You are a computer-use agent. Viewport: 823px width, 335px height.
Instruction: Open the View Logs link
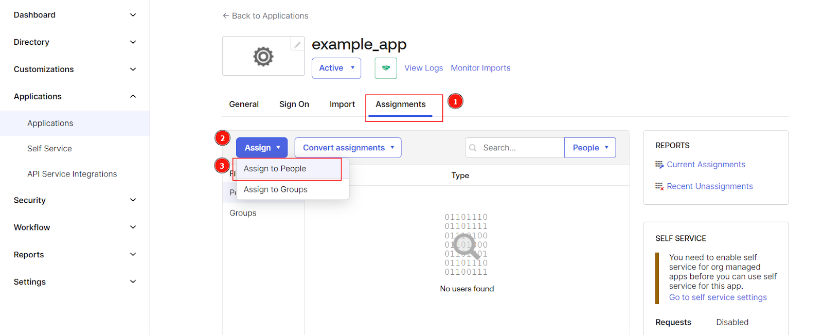click(423, 68)
